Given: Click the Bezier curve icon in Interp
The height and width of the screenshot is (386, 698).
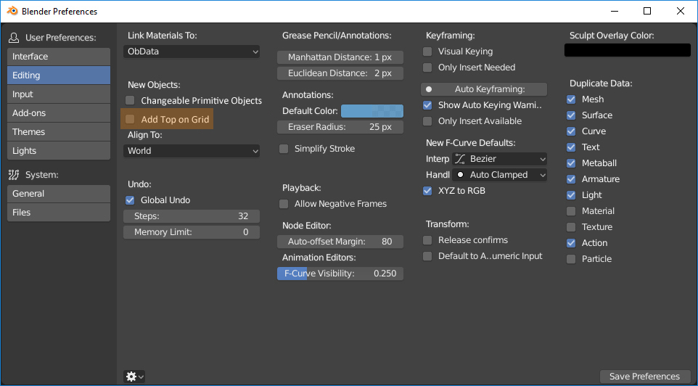Looking at the screenshot, I should pos(460,159).
